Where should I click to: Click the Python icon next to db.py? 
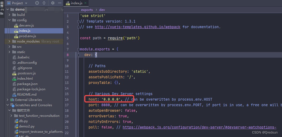[x=16, y=121]
